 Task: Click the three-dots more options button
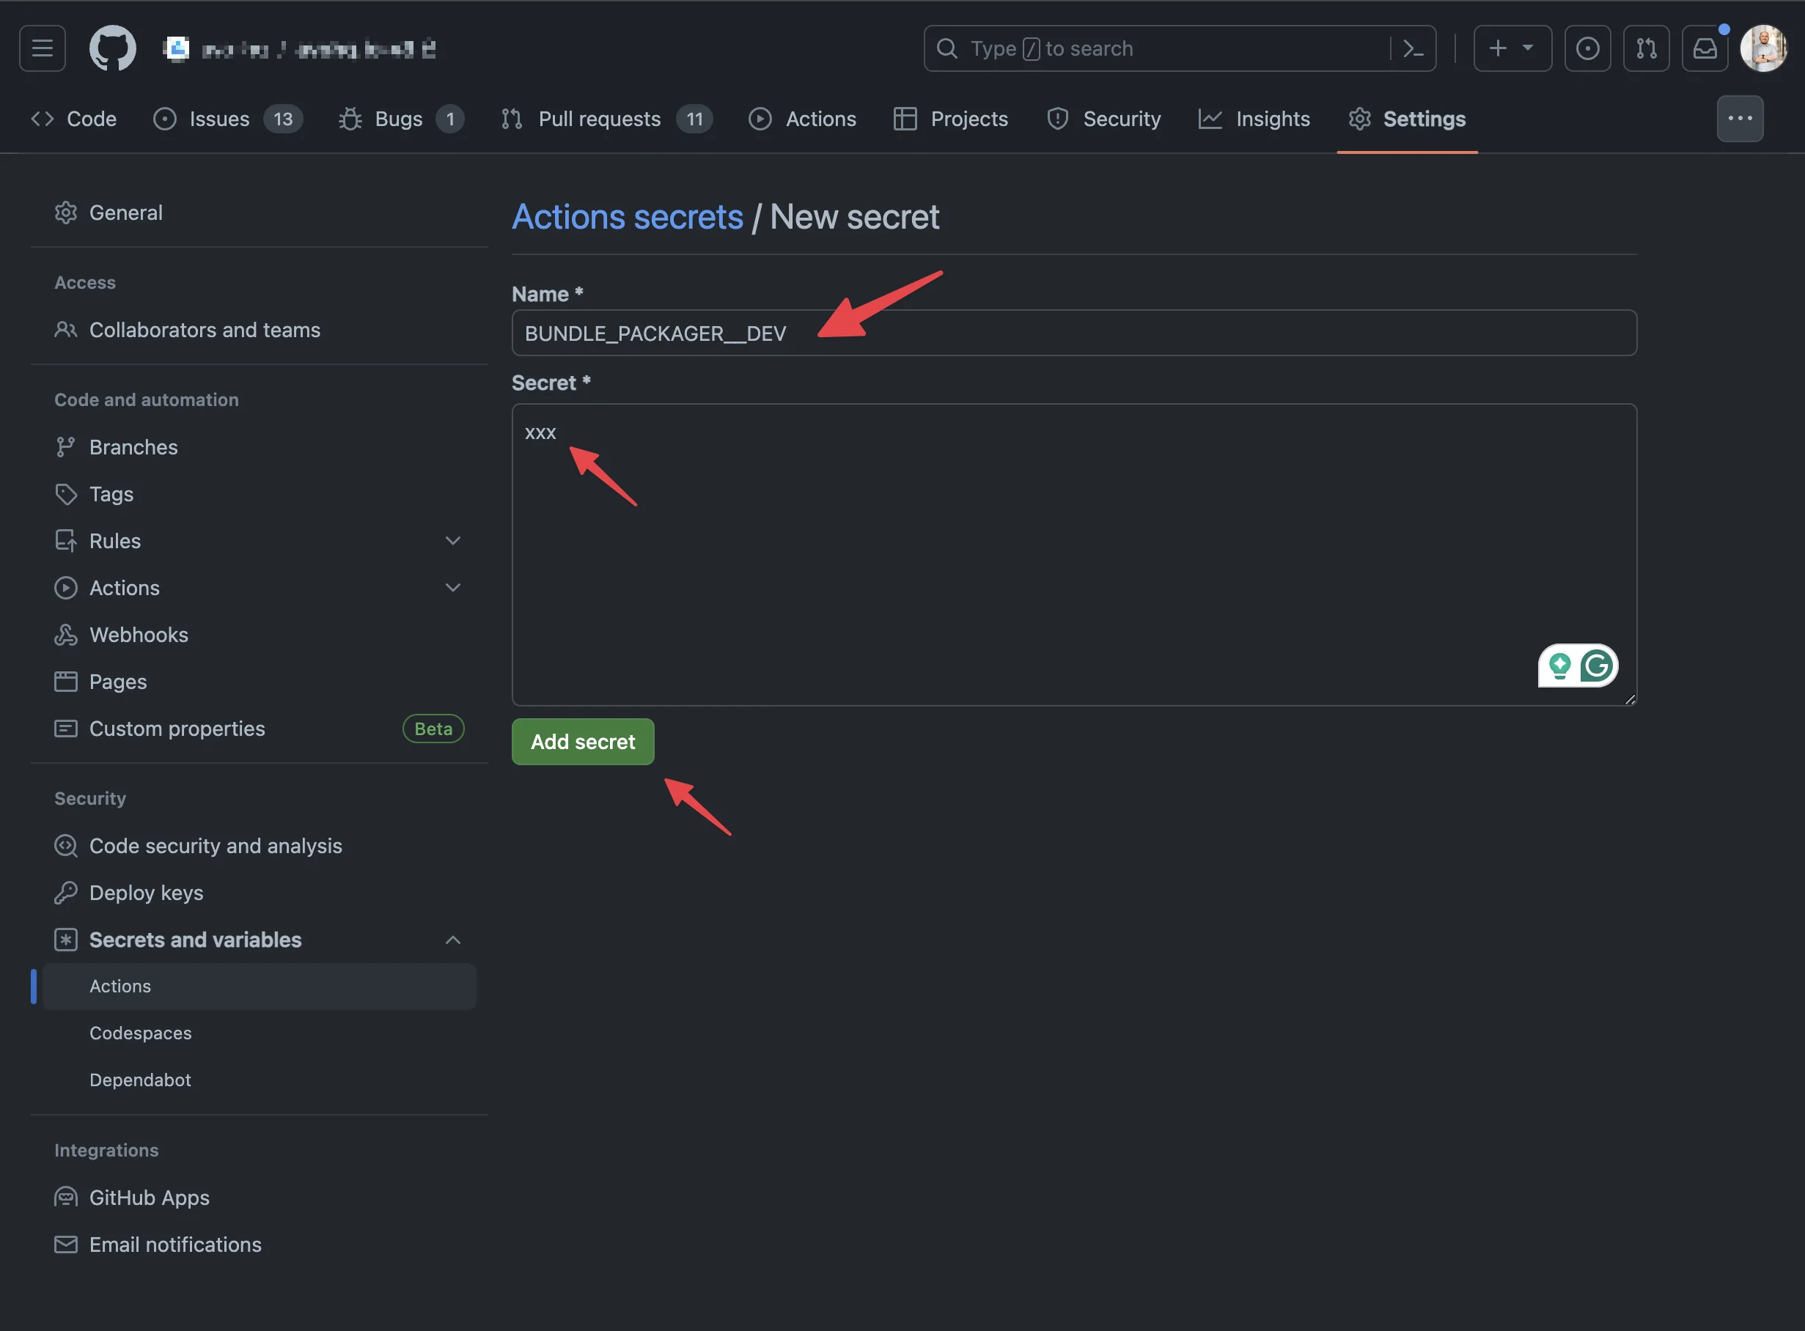tap(1740, 119)
